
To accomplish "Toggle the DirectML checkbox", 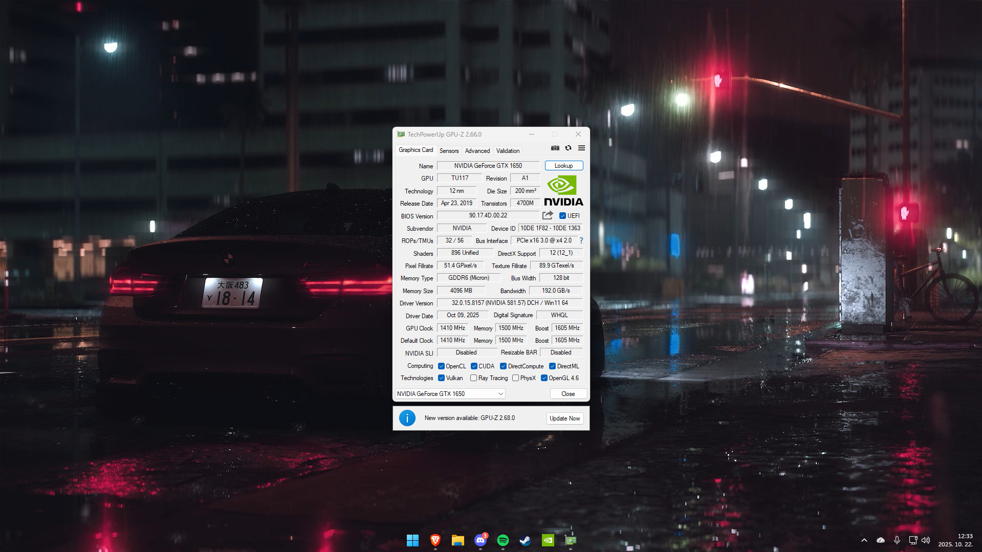I will (x=552, y=366).
